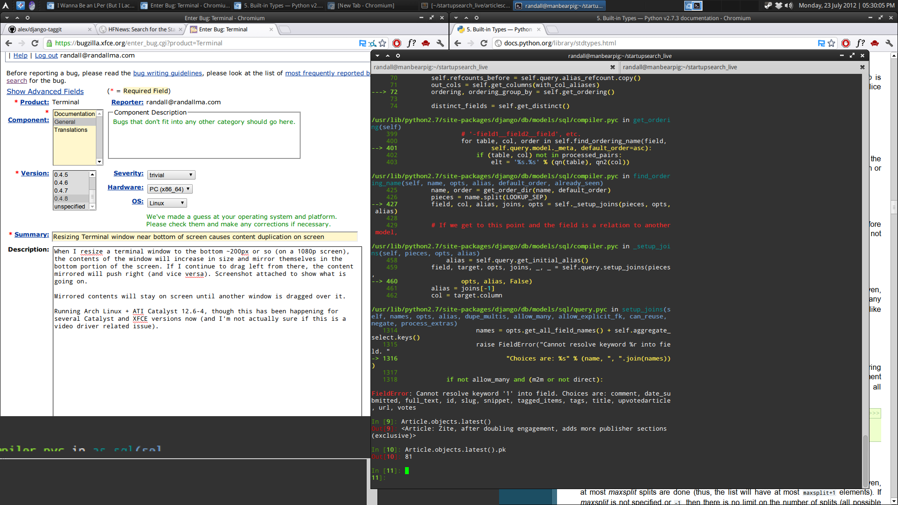Viewport: 898px width, 505px height.
Task: Switch to I Wanna Be an LPer taskbar window
Action: (91, 6)
